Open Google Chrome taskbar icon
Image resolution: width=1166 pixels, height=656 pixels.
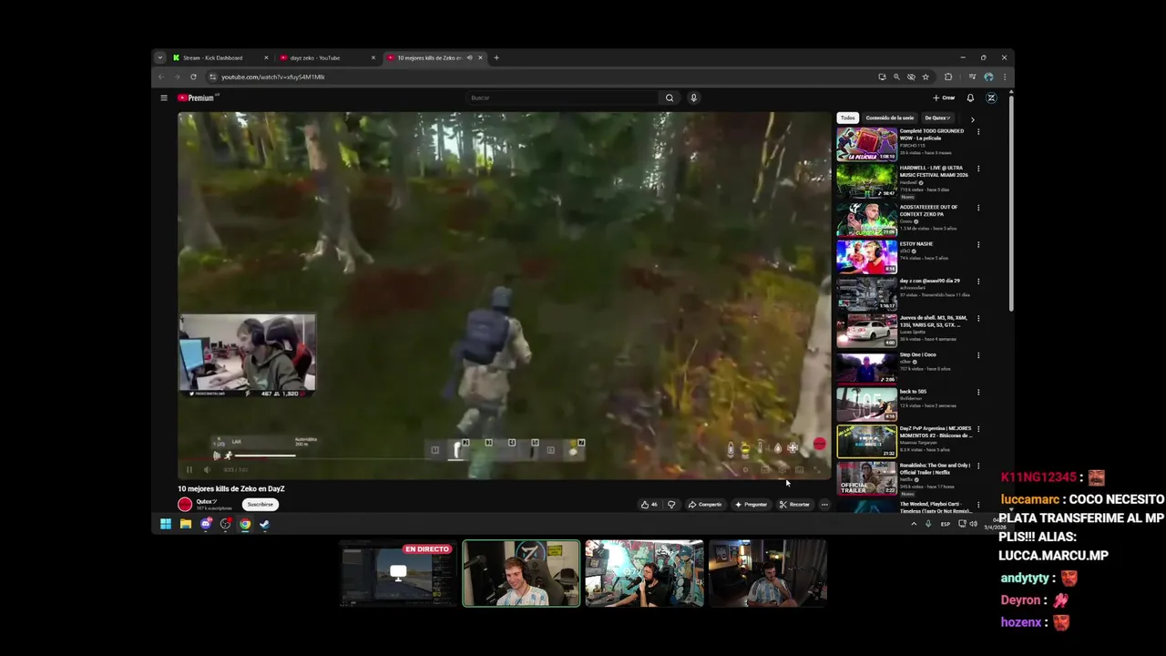pos(245,524)
